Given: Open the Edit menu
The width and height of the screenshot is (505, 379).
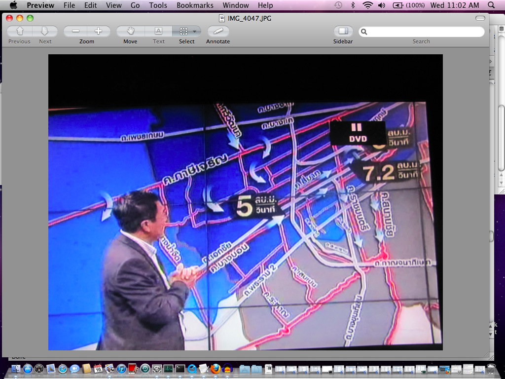Looking at the screenshot, I should coord(91,5).
